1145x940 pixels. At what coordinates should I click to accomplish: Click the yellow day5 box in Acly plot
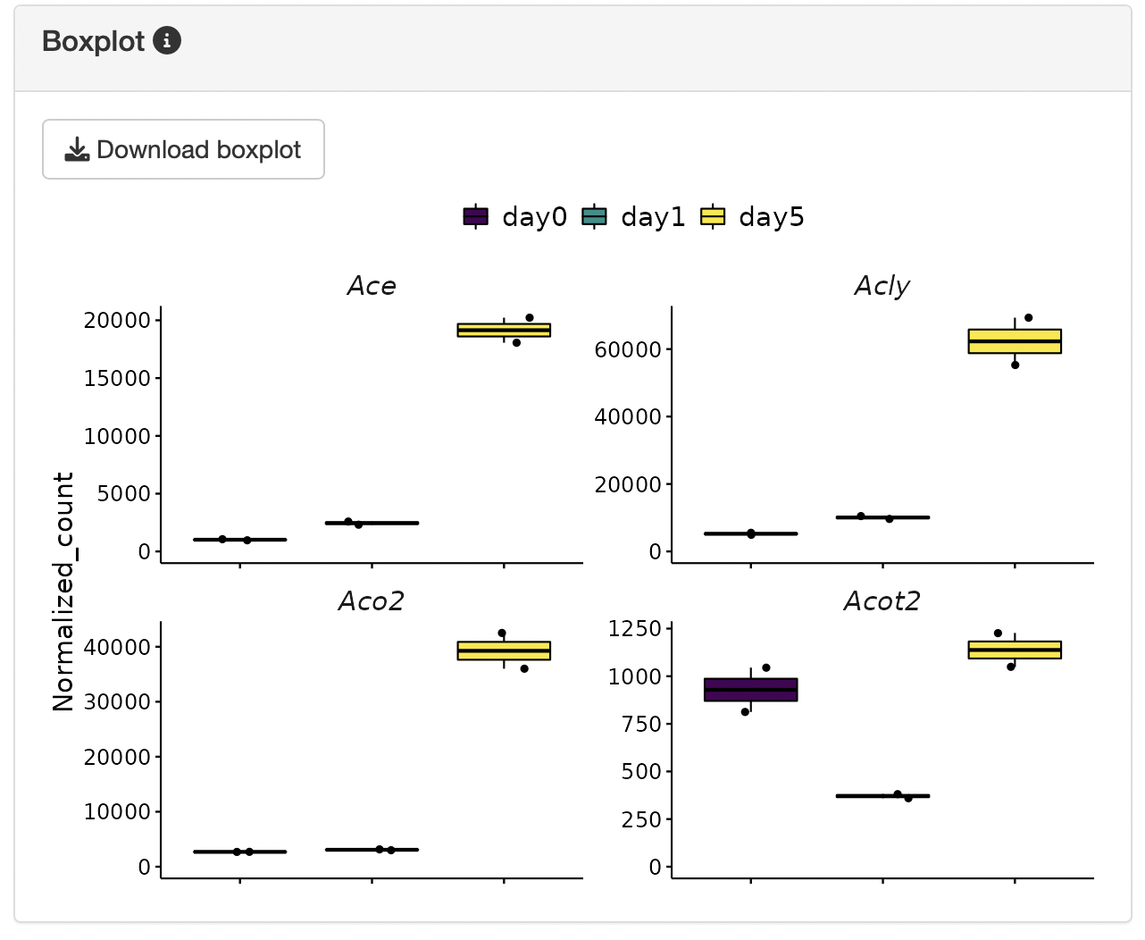[1015, 341]
